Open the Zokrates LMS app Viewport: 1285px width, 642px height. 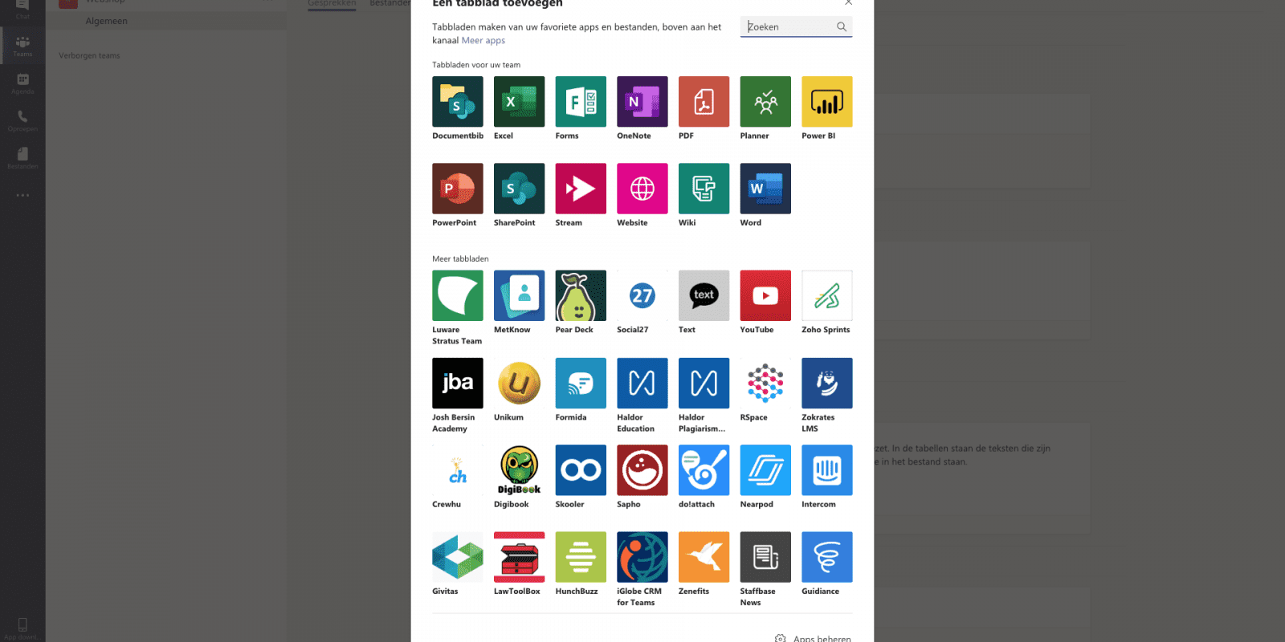(827, 383)
